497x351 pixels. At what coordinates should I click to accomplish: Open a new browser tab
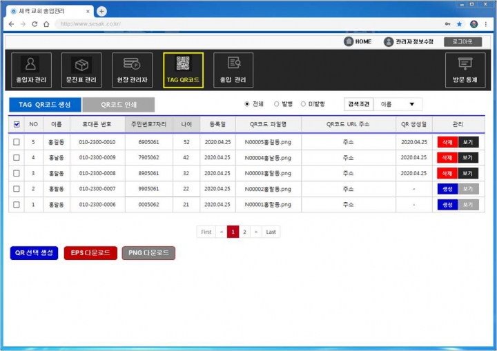101,12
